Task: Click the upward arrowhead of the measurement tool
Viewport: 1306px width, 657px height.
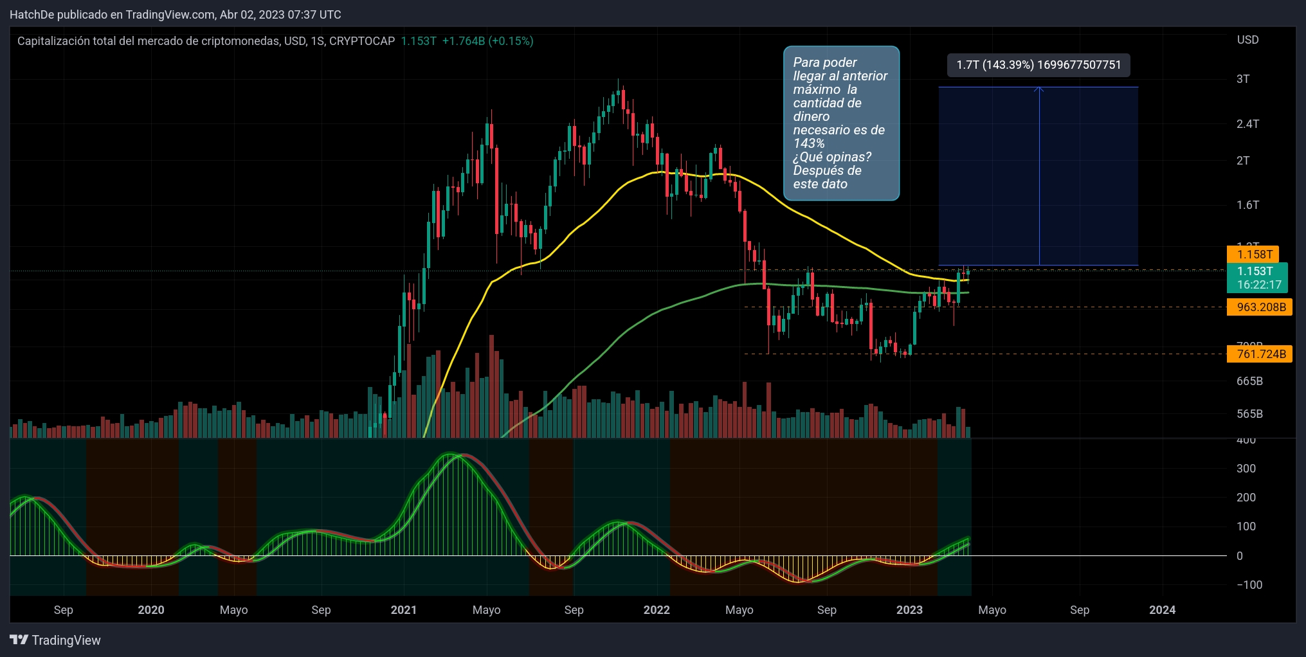Action: [x=1038, y=89]
